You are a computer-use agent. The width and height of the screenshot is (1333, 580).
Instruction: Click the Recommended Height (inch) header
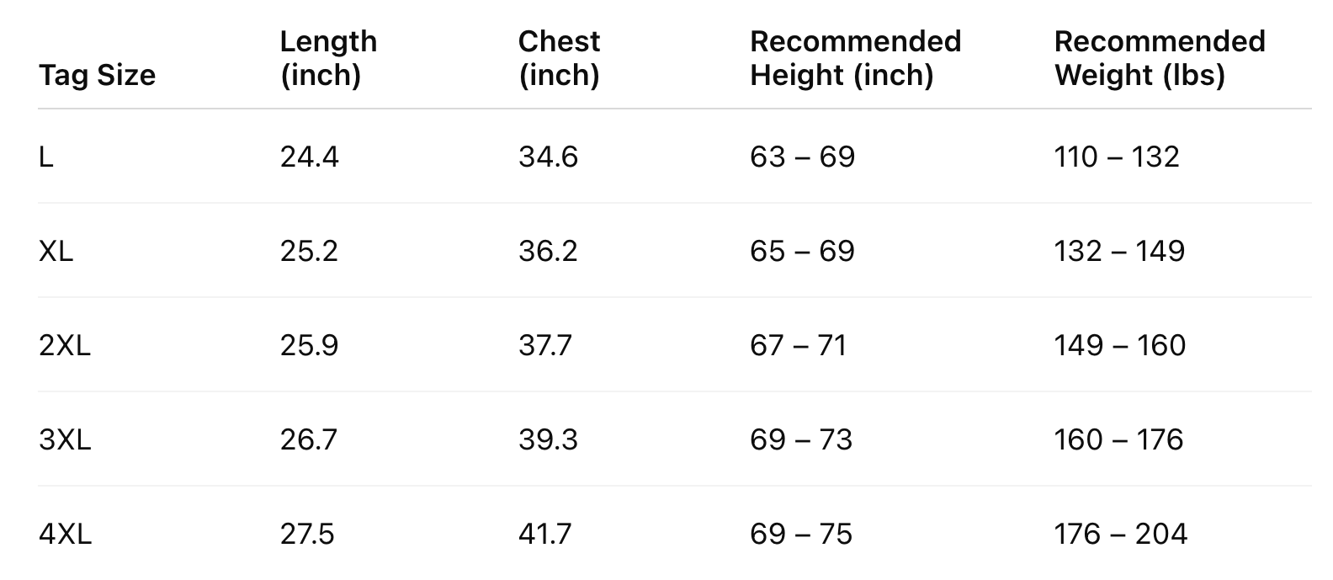pos(855,58)
